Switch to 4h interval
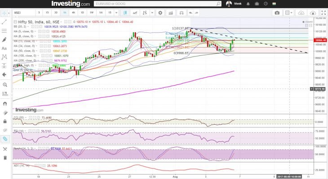 [x=73, y=13]
